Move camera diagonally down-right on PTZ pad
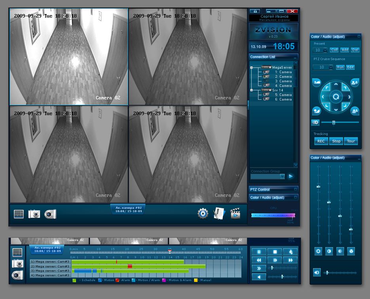 click(x=345, y=106)
